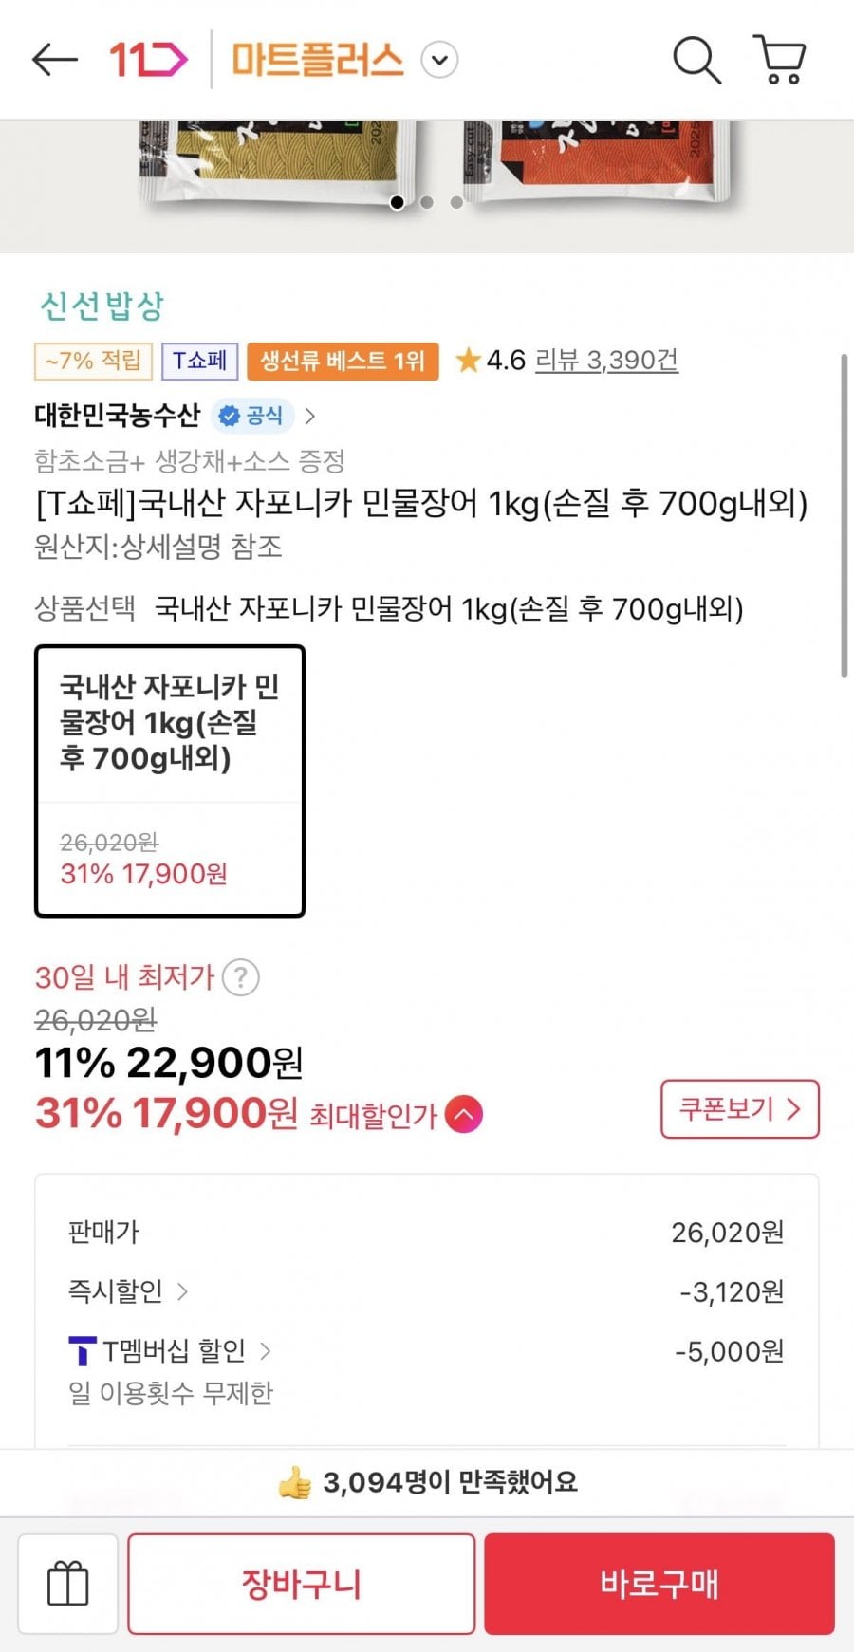Tap the blue verified 공식 badge
The height and width of the screenshot is (1652, 854).
(x=251, y=416)
